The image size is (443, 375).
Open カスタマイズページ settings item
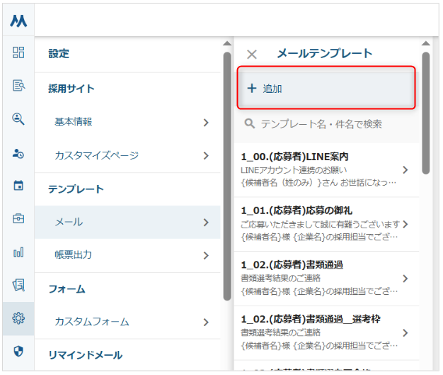131,155
